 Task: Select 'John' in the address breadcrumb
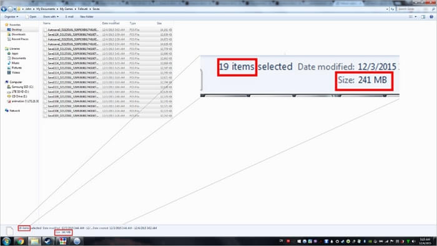(x=28, y=9)
